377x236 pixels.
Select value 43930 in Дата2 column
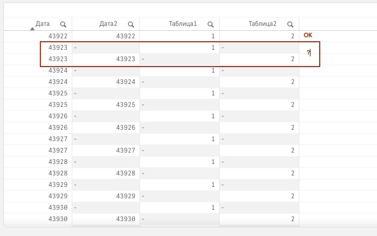pyautogui.click(x=126, y=219)
